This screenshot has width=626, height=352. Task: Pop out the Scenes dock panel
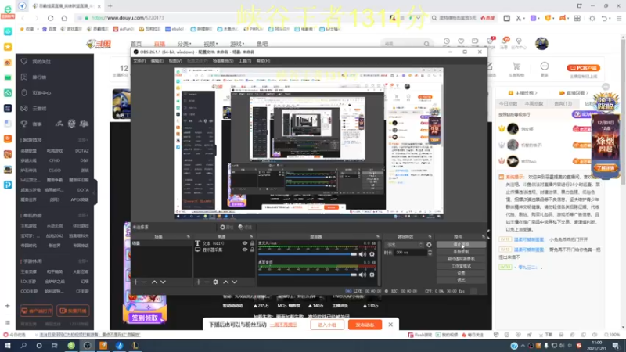click(189, 237)
